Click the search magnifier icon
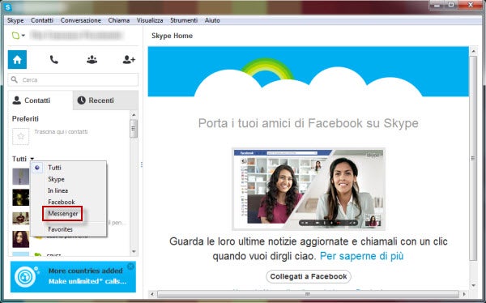Image resolution: width=486 pixels, height=303 pixels. (x=15, y=79)
